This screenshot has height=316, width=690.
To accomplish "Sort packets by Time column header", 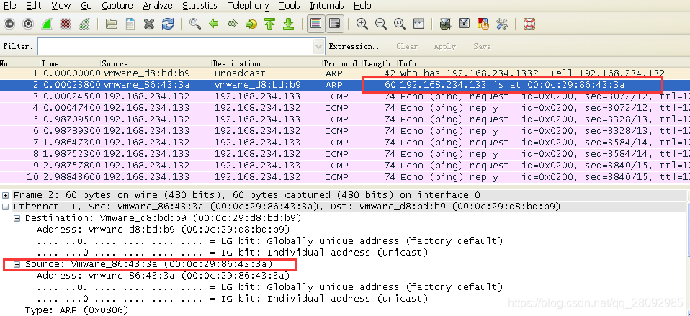I will (71, 63).
